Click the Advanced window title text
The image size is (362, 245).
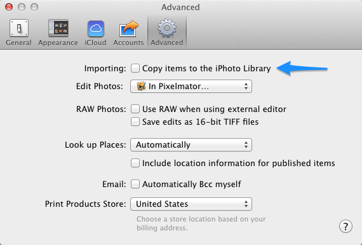180,7
